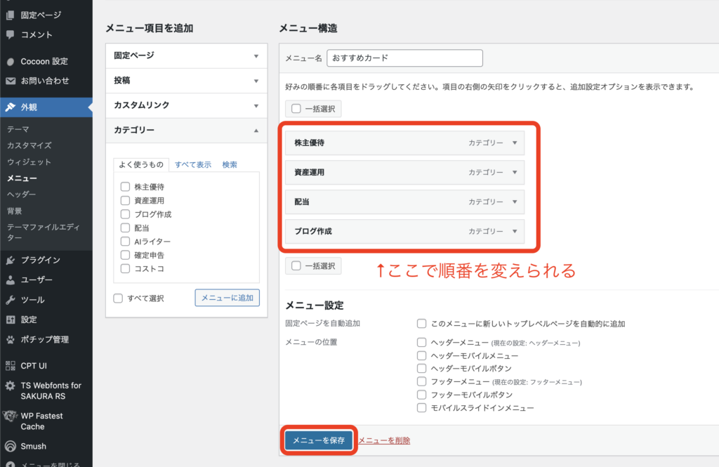
Task: Check the 配当 category checkbox
Action: [125, 228]
